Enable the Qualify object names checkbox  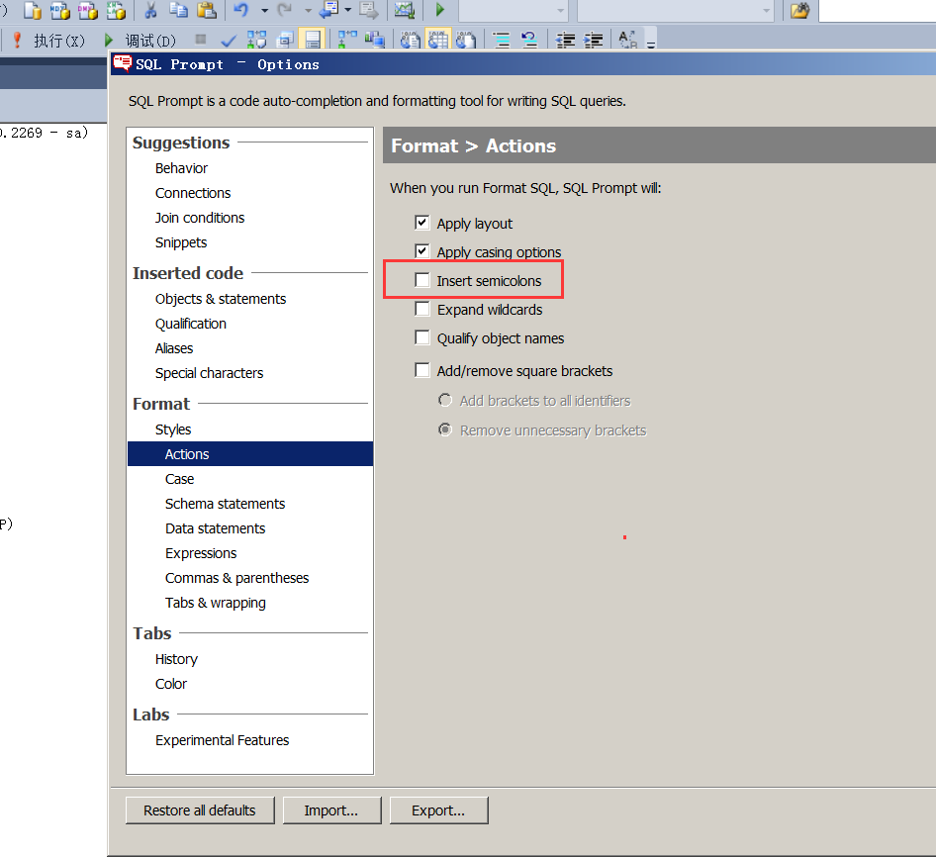click(422, 337)
